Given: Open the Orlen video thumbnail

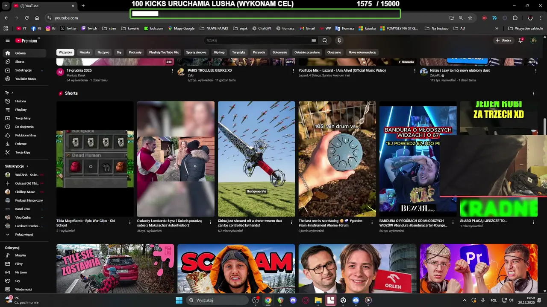Looking at the screenshot, I should coord(357,269).
